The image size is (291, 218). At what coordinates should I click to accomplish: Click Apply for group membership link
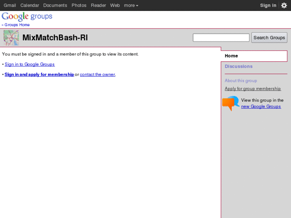click(x=253, y=89)
